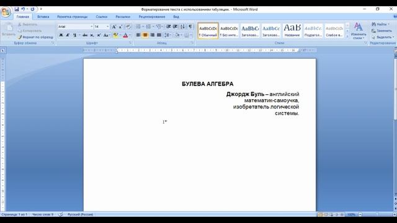Open the font name dropdown showing Arial

click(x=91, y=27)
